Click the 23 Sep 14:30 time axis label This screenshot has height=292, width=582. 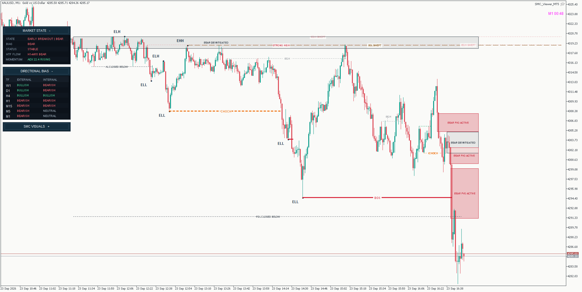pos(299,289)
